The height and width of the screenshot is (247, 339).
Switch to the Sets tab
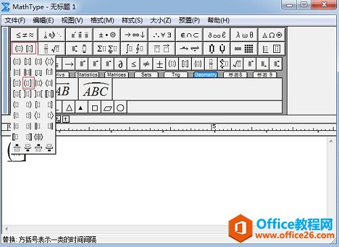(146, 75)
